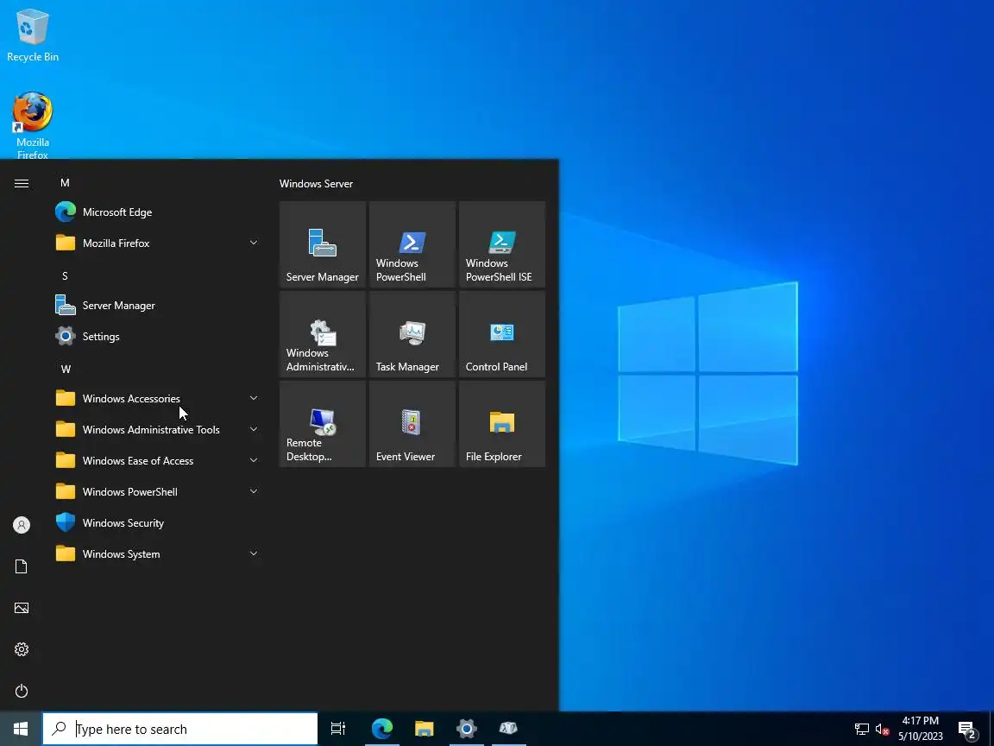Open Microsoft Edge on the taskbar
Image resolution: width=994 pixels, height=746 pixels.
[x=382, y=729]
